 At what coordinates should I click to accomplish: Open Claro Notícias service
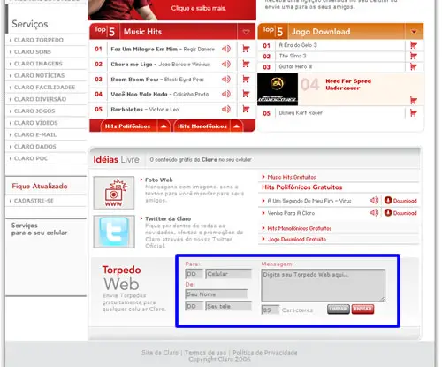tap(39, 75)
